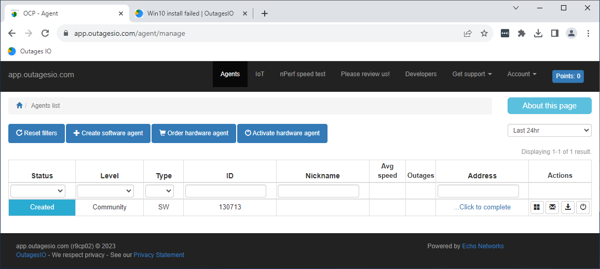Sort by the Nickname column header
The image size is (600, 269).
tap(322, 176)
